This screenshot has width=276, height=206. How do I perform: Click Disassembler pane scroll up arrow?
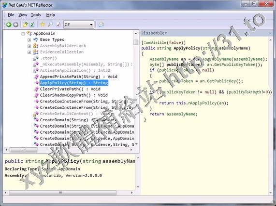(271, 40)
